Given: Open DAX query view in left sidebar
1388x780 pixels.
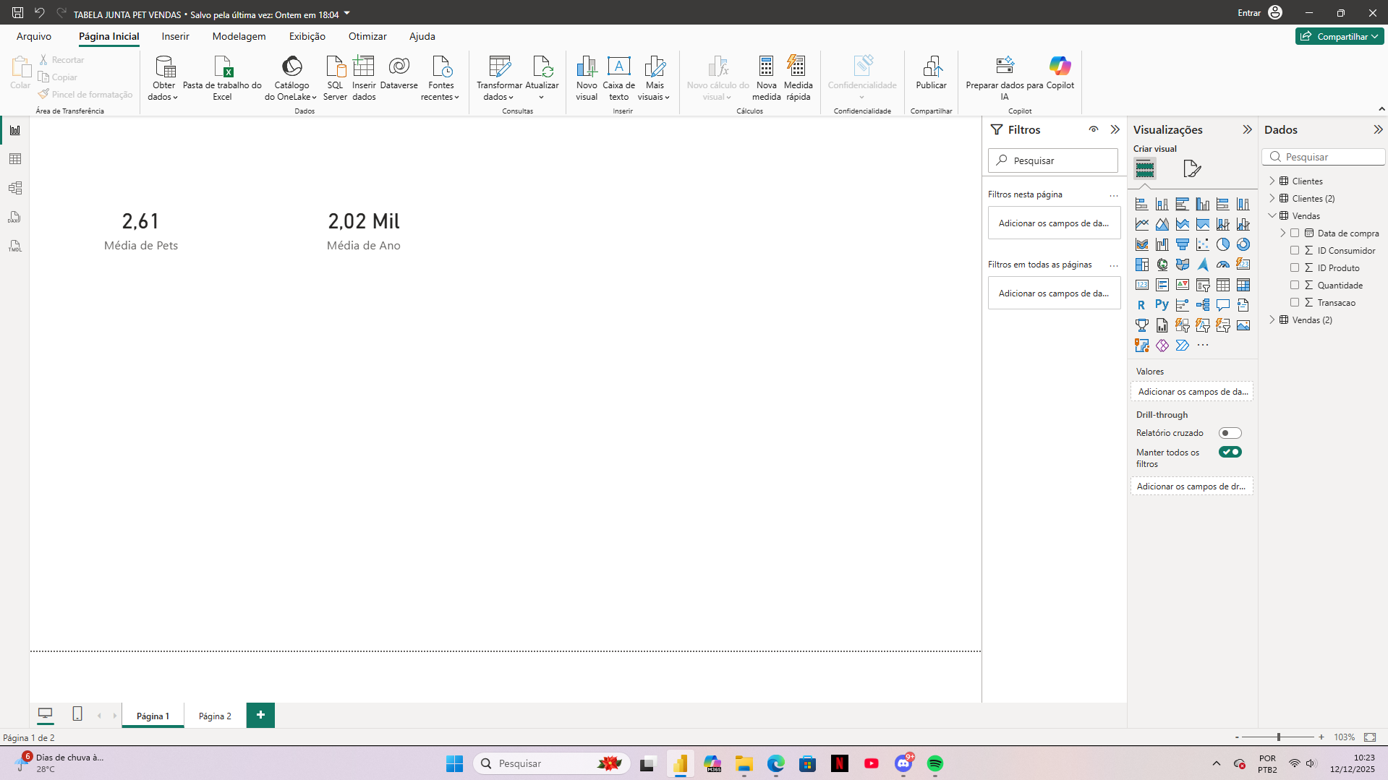Looking at the screenshot, I should [x=15, y=217].
